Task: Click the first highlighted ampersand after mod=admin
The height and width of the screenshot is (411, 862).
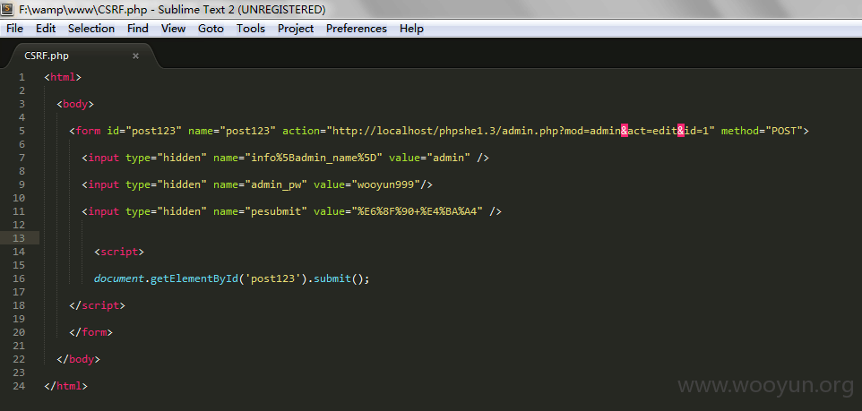Action: [625, 131]
